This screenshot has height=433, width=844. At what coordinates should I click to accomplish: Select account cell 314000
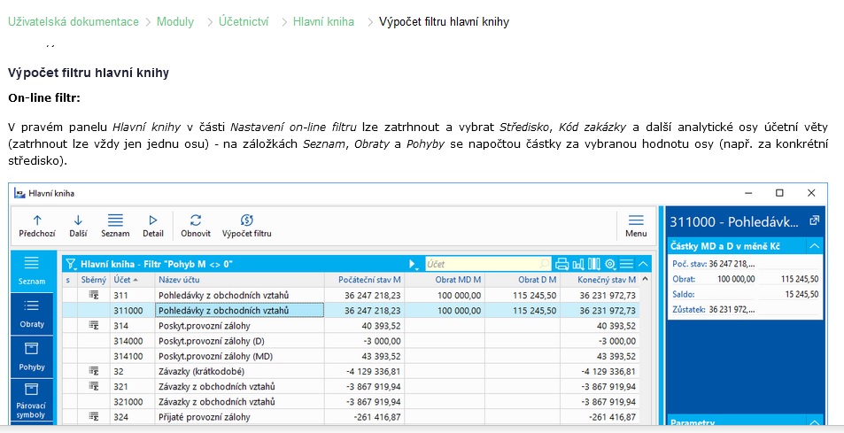[133, 341]
